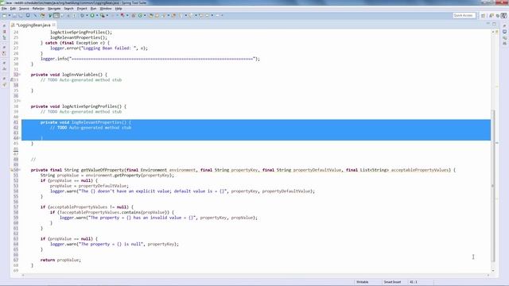Close the LoggingBean.java tab
This screenshot has height=286, width=509.
click(x=54, y=25)
